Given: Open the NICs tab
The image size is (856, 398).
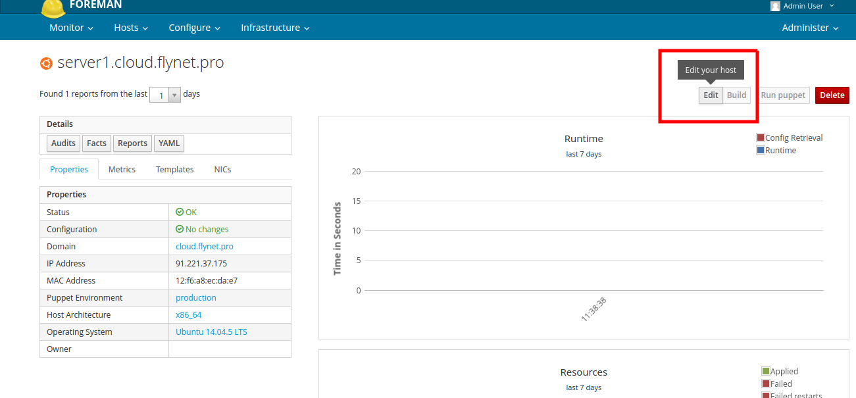Looking at the screenshot, I should tap(222, 169).
